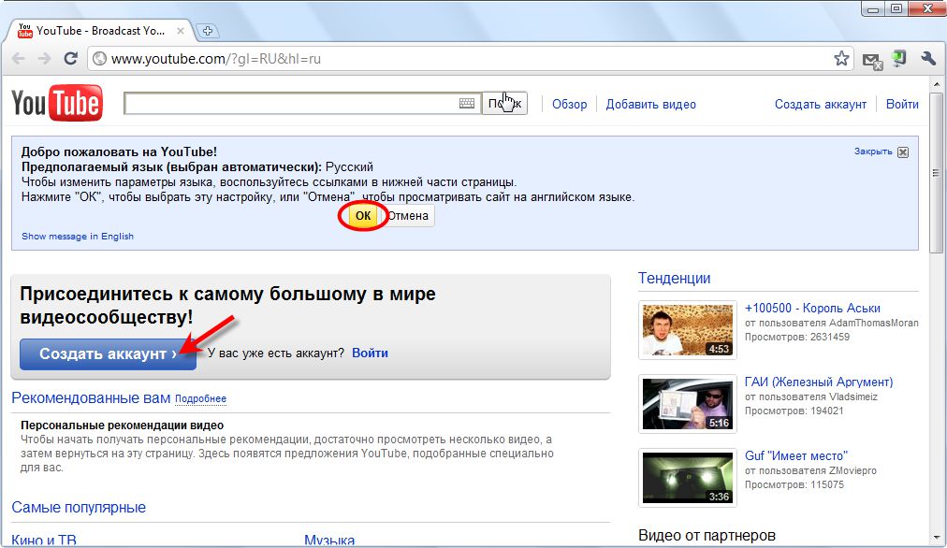Click the scrollbar up arrow

(x=936, y=85)
